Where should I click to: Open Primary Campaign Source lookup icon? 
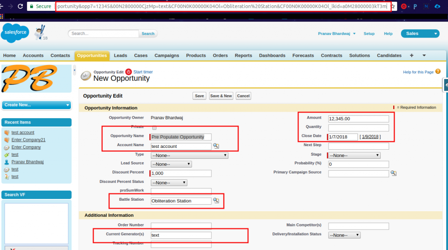point(393,173)
